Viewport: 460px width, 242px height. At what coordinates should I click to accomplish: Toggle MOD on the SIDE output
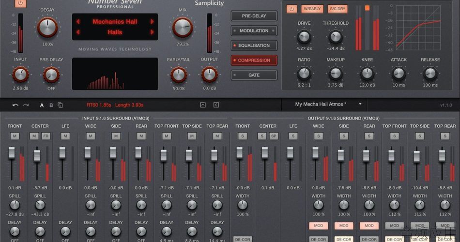(344, 226)
